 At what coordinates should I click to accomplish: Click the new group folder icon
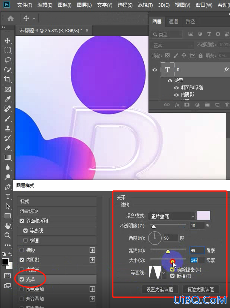coord(207,105)
